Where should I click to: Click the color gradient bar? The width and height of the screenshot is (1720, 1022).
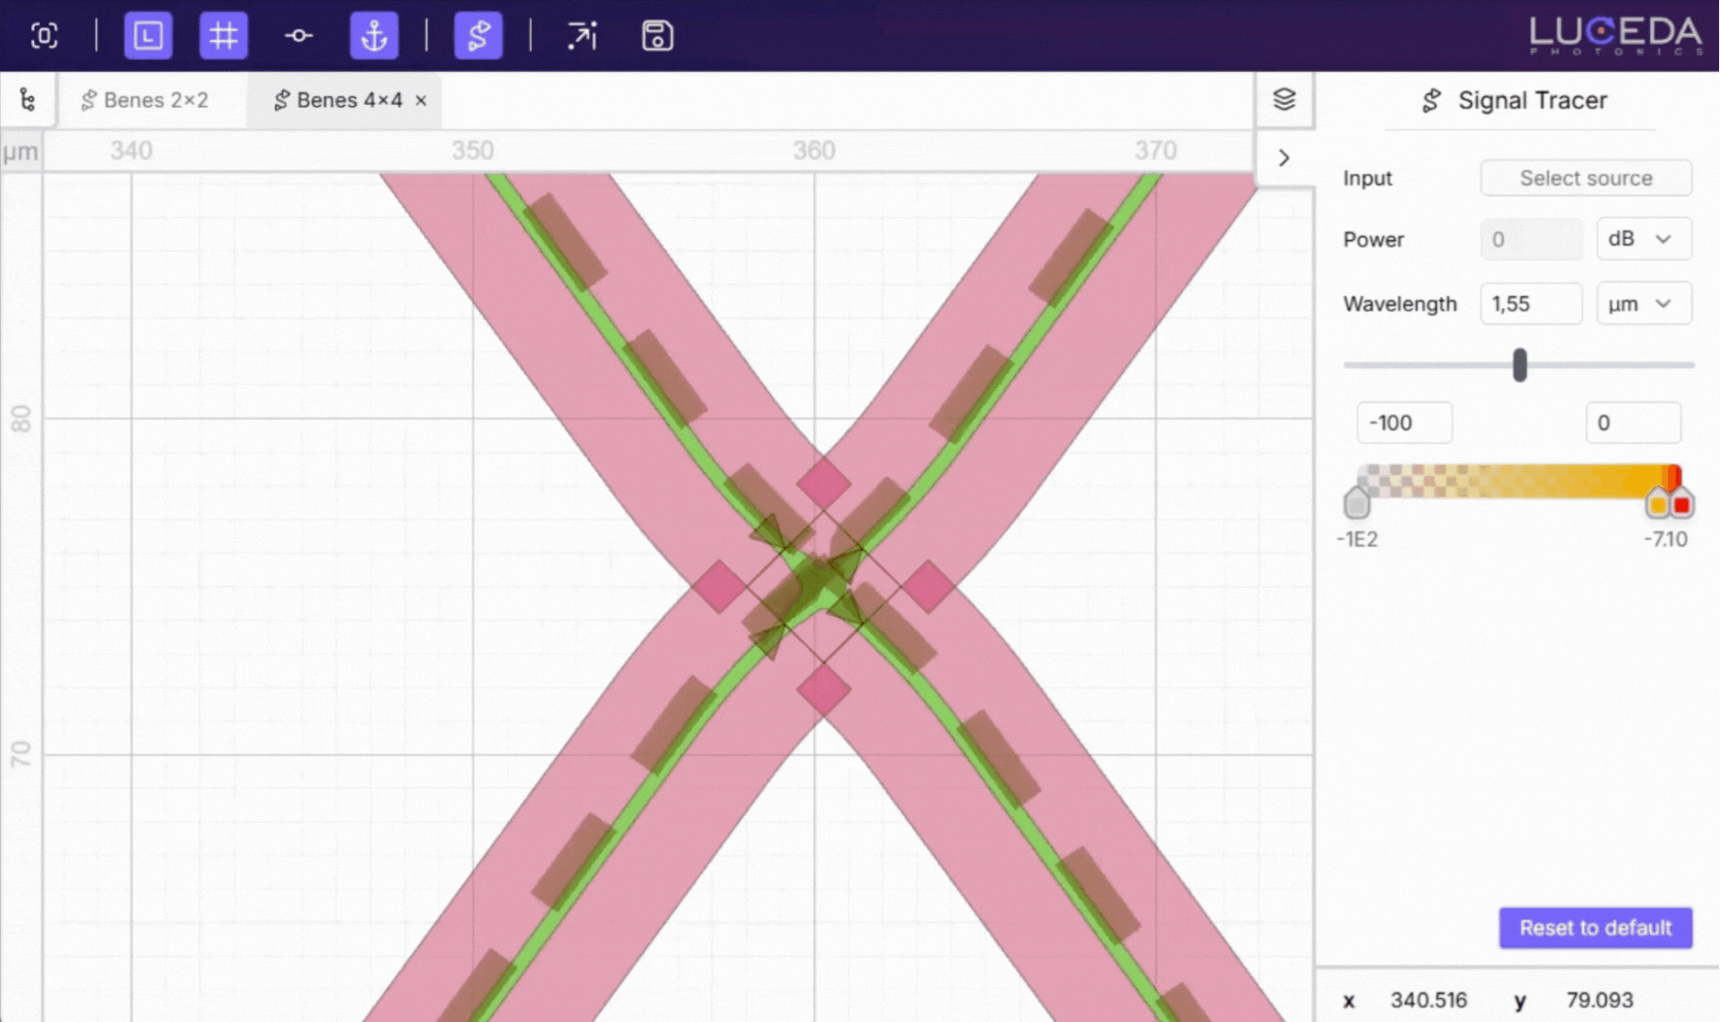(x=1519, y=481)
